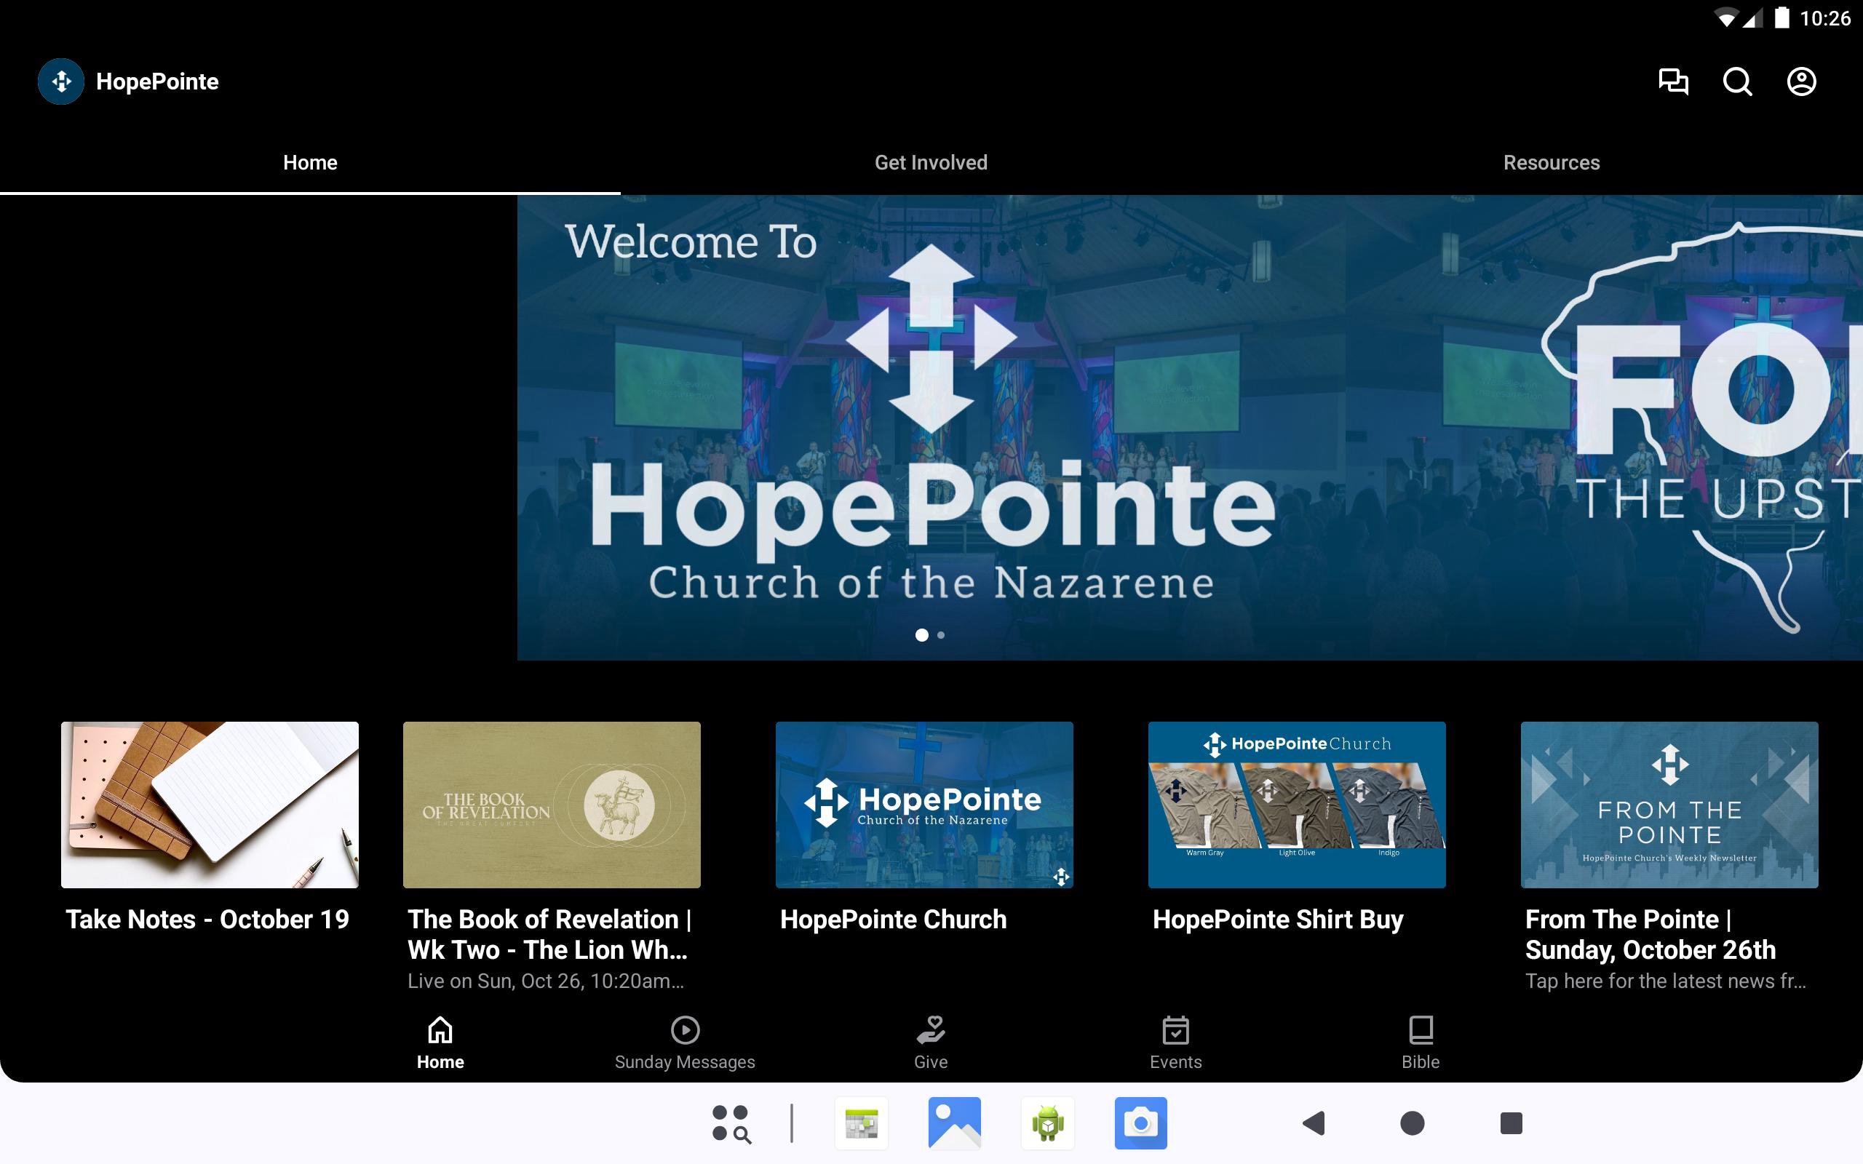Tap the HopePointe logo icon
Viewport: 1863px width, 1164px height.
[61, 81]
